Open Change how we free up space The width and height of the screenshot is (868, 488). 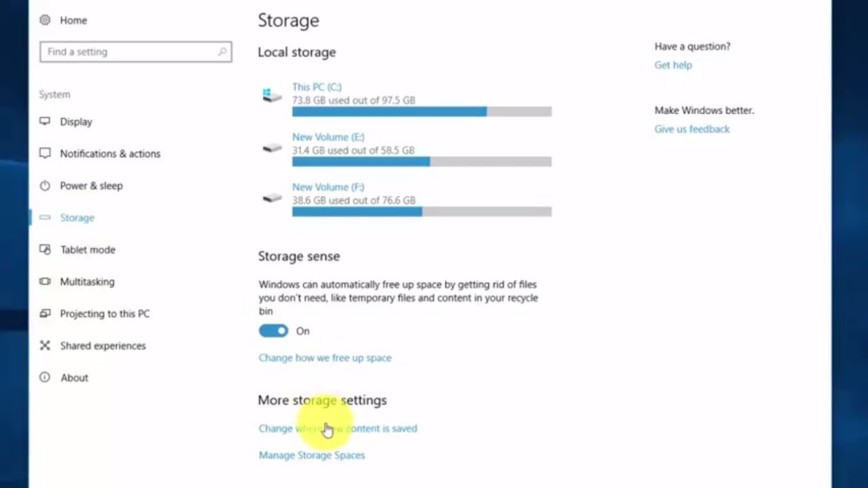(x=325, y=358)
